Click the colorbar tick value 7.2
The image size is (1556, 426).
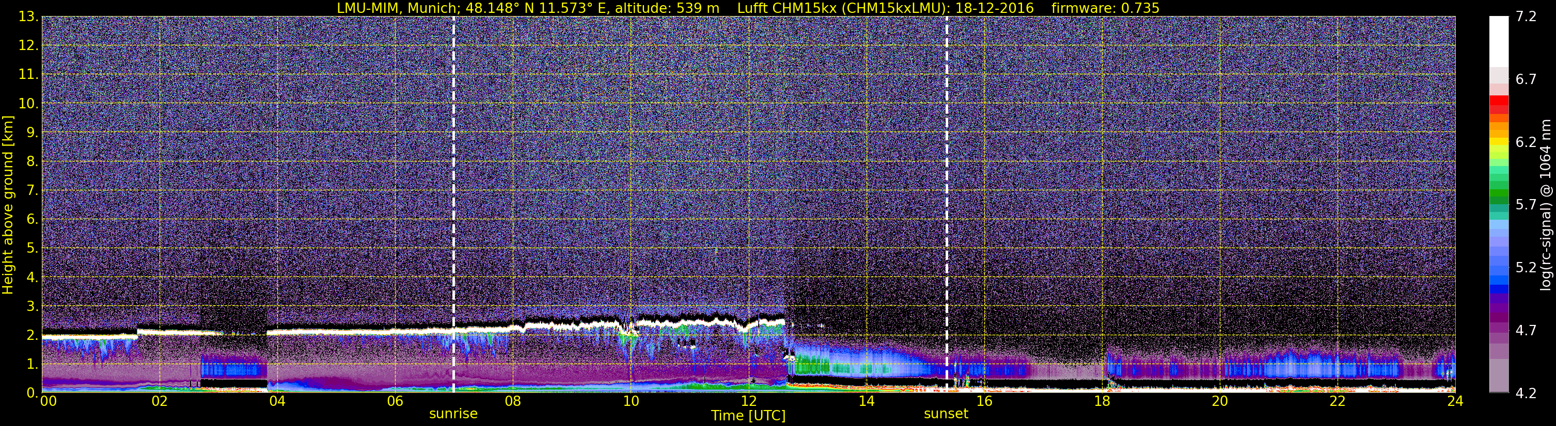click(1526, 17)
